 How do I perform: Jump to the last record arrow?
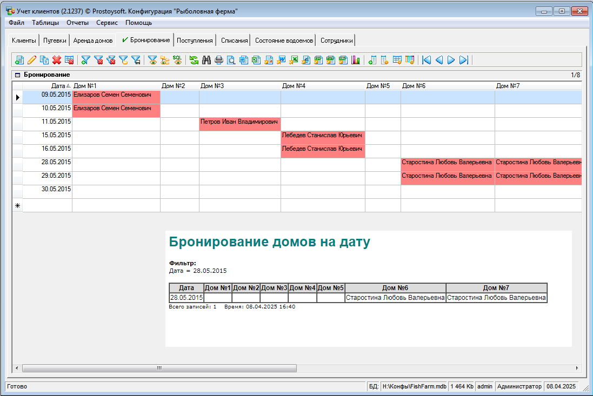pyautogui.click(x=464, y=60)
